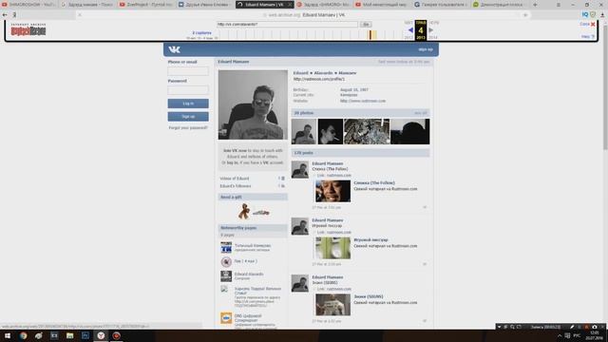
Task: Click the Send a gift header
Action: [253, 197]
